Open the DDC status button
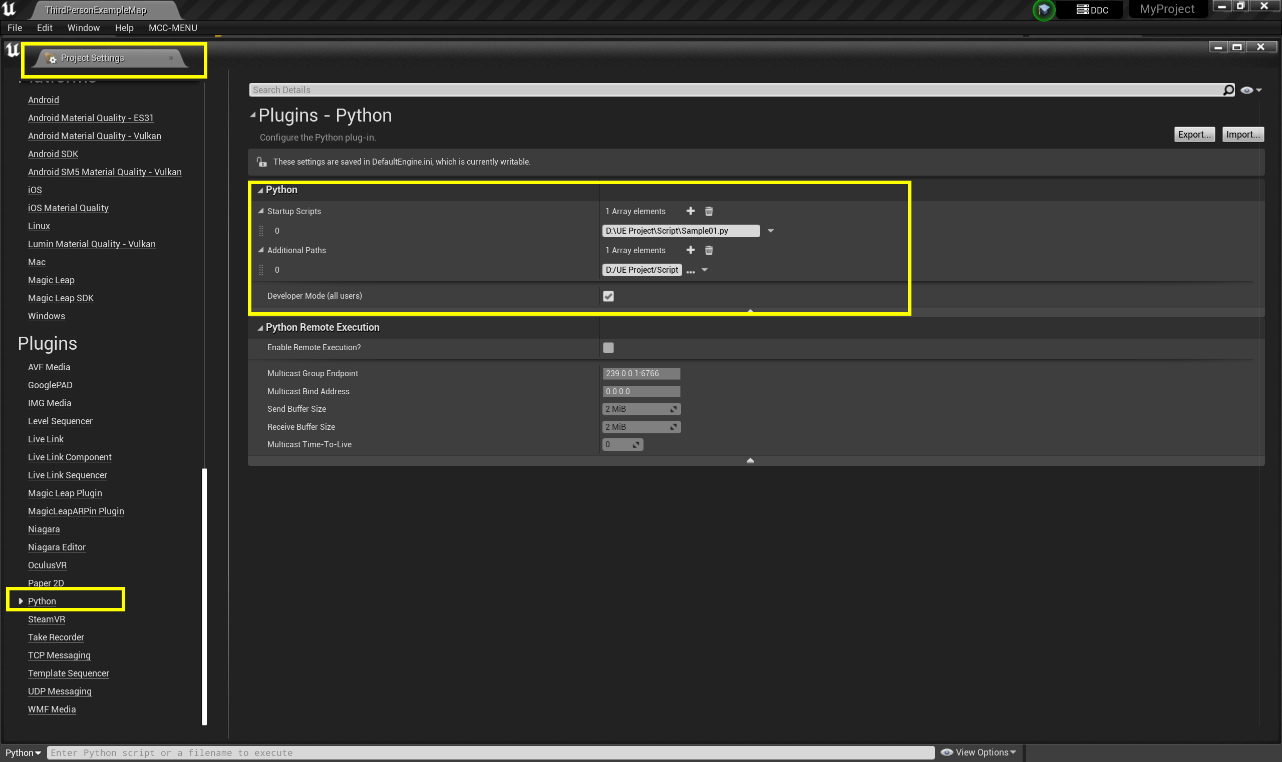The width and height of the screenshot is (1282, 762). coord(1092,10)
